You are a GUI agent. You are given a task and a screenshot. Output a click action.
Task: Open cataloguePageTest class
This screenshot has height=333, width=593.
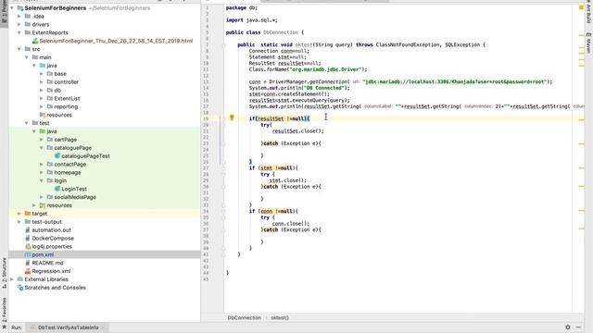[85, 156]
